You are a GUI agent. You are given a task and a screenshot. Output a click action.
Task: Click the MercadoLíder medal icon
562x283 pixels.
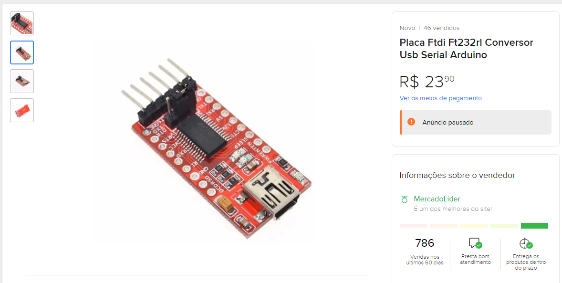pyautogui.click(x=405, y=199)
